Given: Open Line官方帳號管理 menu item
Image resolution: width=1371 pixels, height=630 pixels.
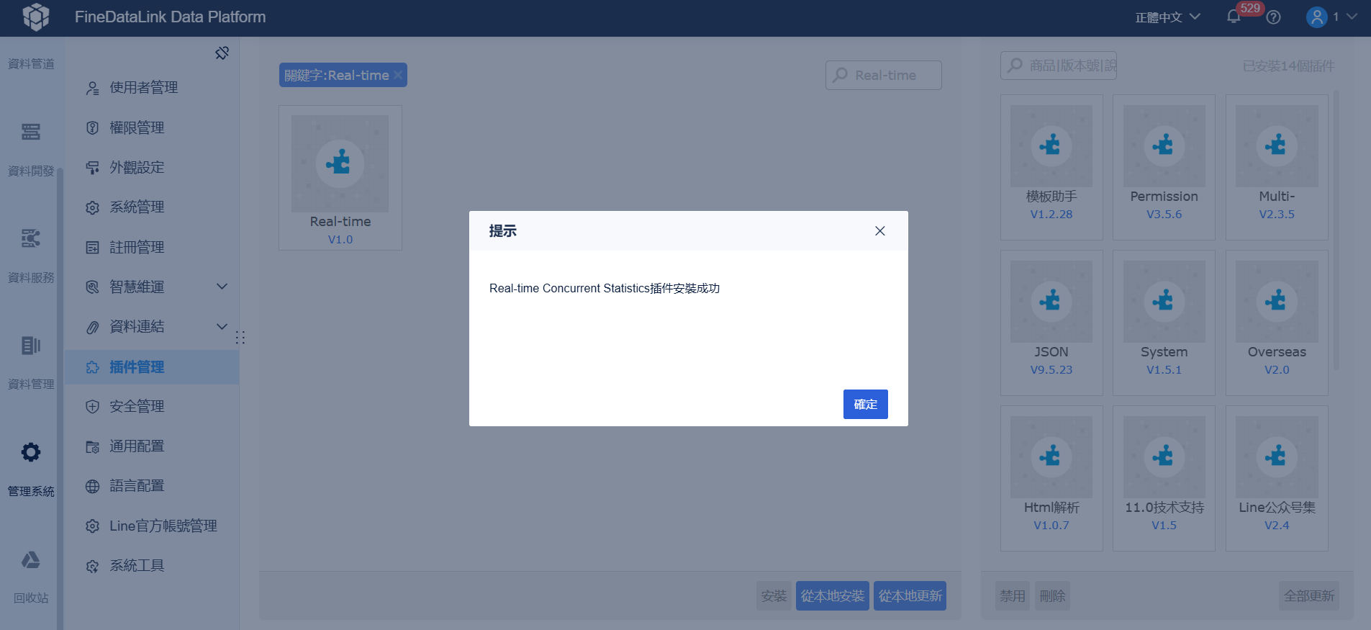Looking at the screenshot, I should (x=152, y=526).
